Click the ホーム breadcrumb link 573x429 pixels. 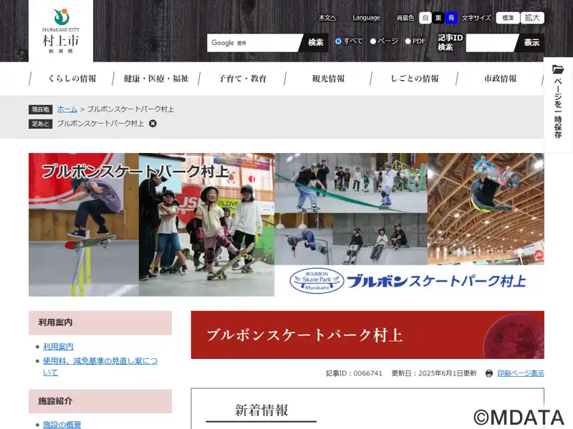tap(67, 109)
